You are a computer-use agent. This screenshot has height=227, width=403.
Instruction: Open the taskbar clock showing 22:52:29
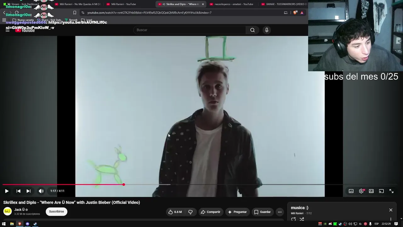click(x=386, y=224)
